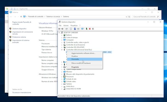This screenshot has height=102, width=167.
Task: Click the Unità disco drive icon
Action: point(64,86)
